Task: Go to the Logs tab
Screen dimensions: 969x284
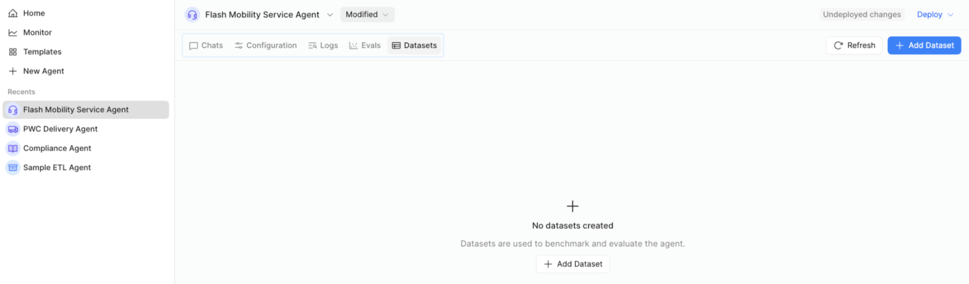Action: pyautogui.click(x=323, y=46)
